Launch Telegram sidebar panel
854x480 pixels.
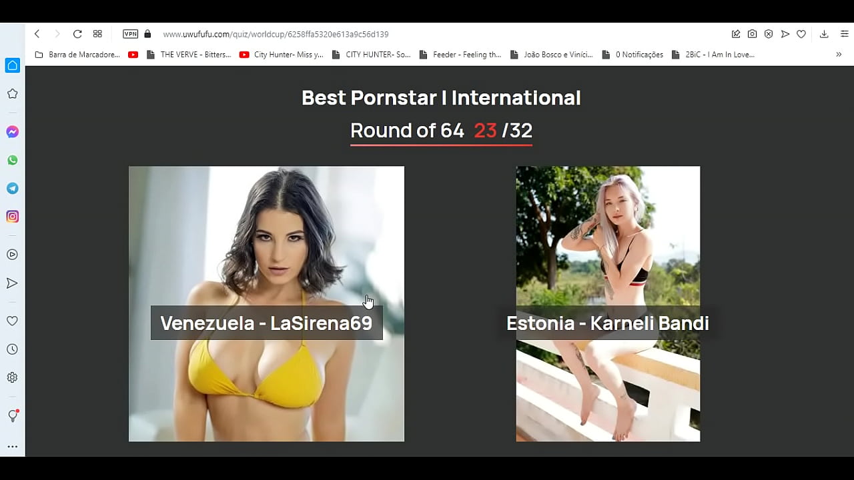[x=12, y=189]
